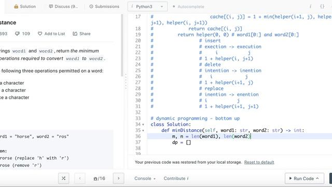Click the description panel scrollbar

coord(122,45)
